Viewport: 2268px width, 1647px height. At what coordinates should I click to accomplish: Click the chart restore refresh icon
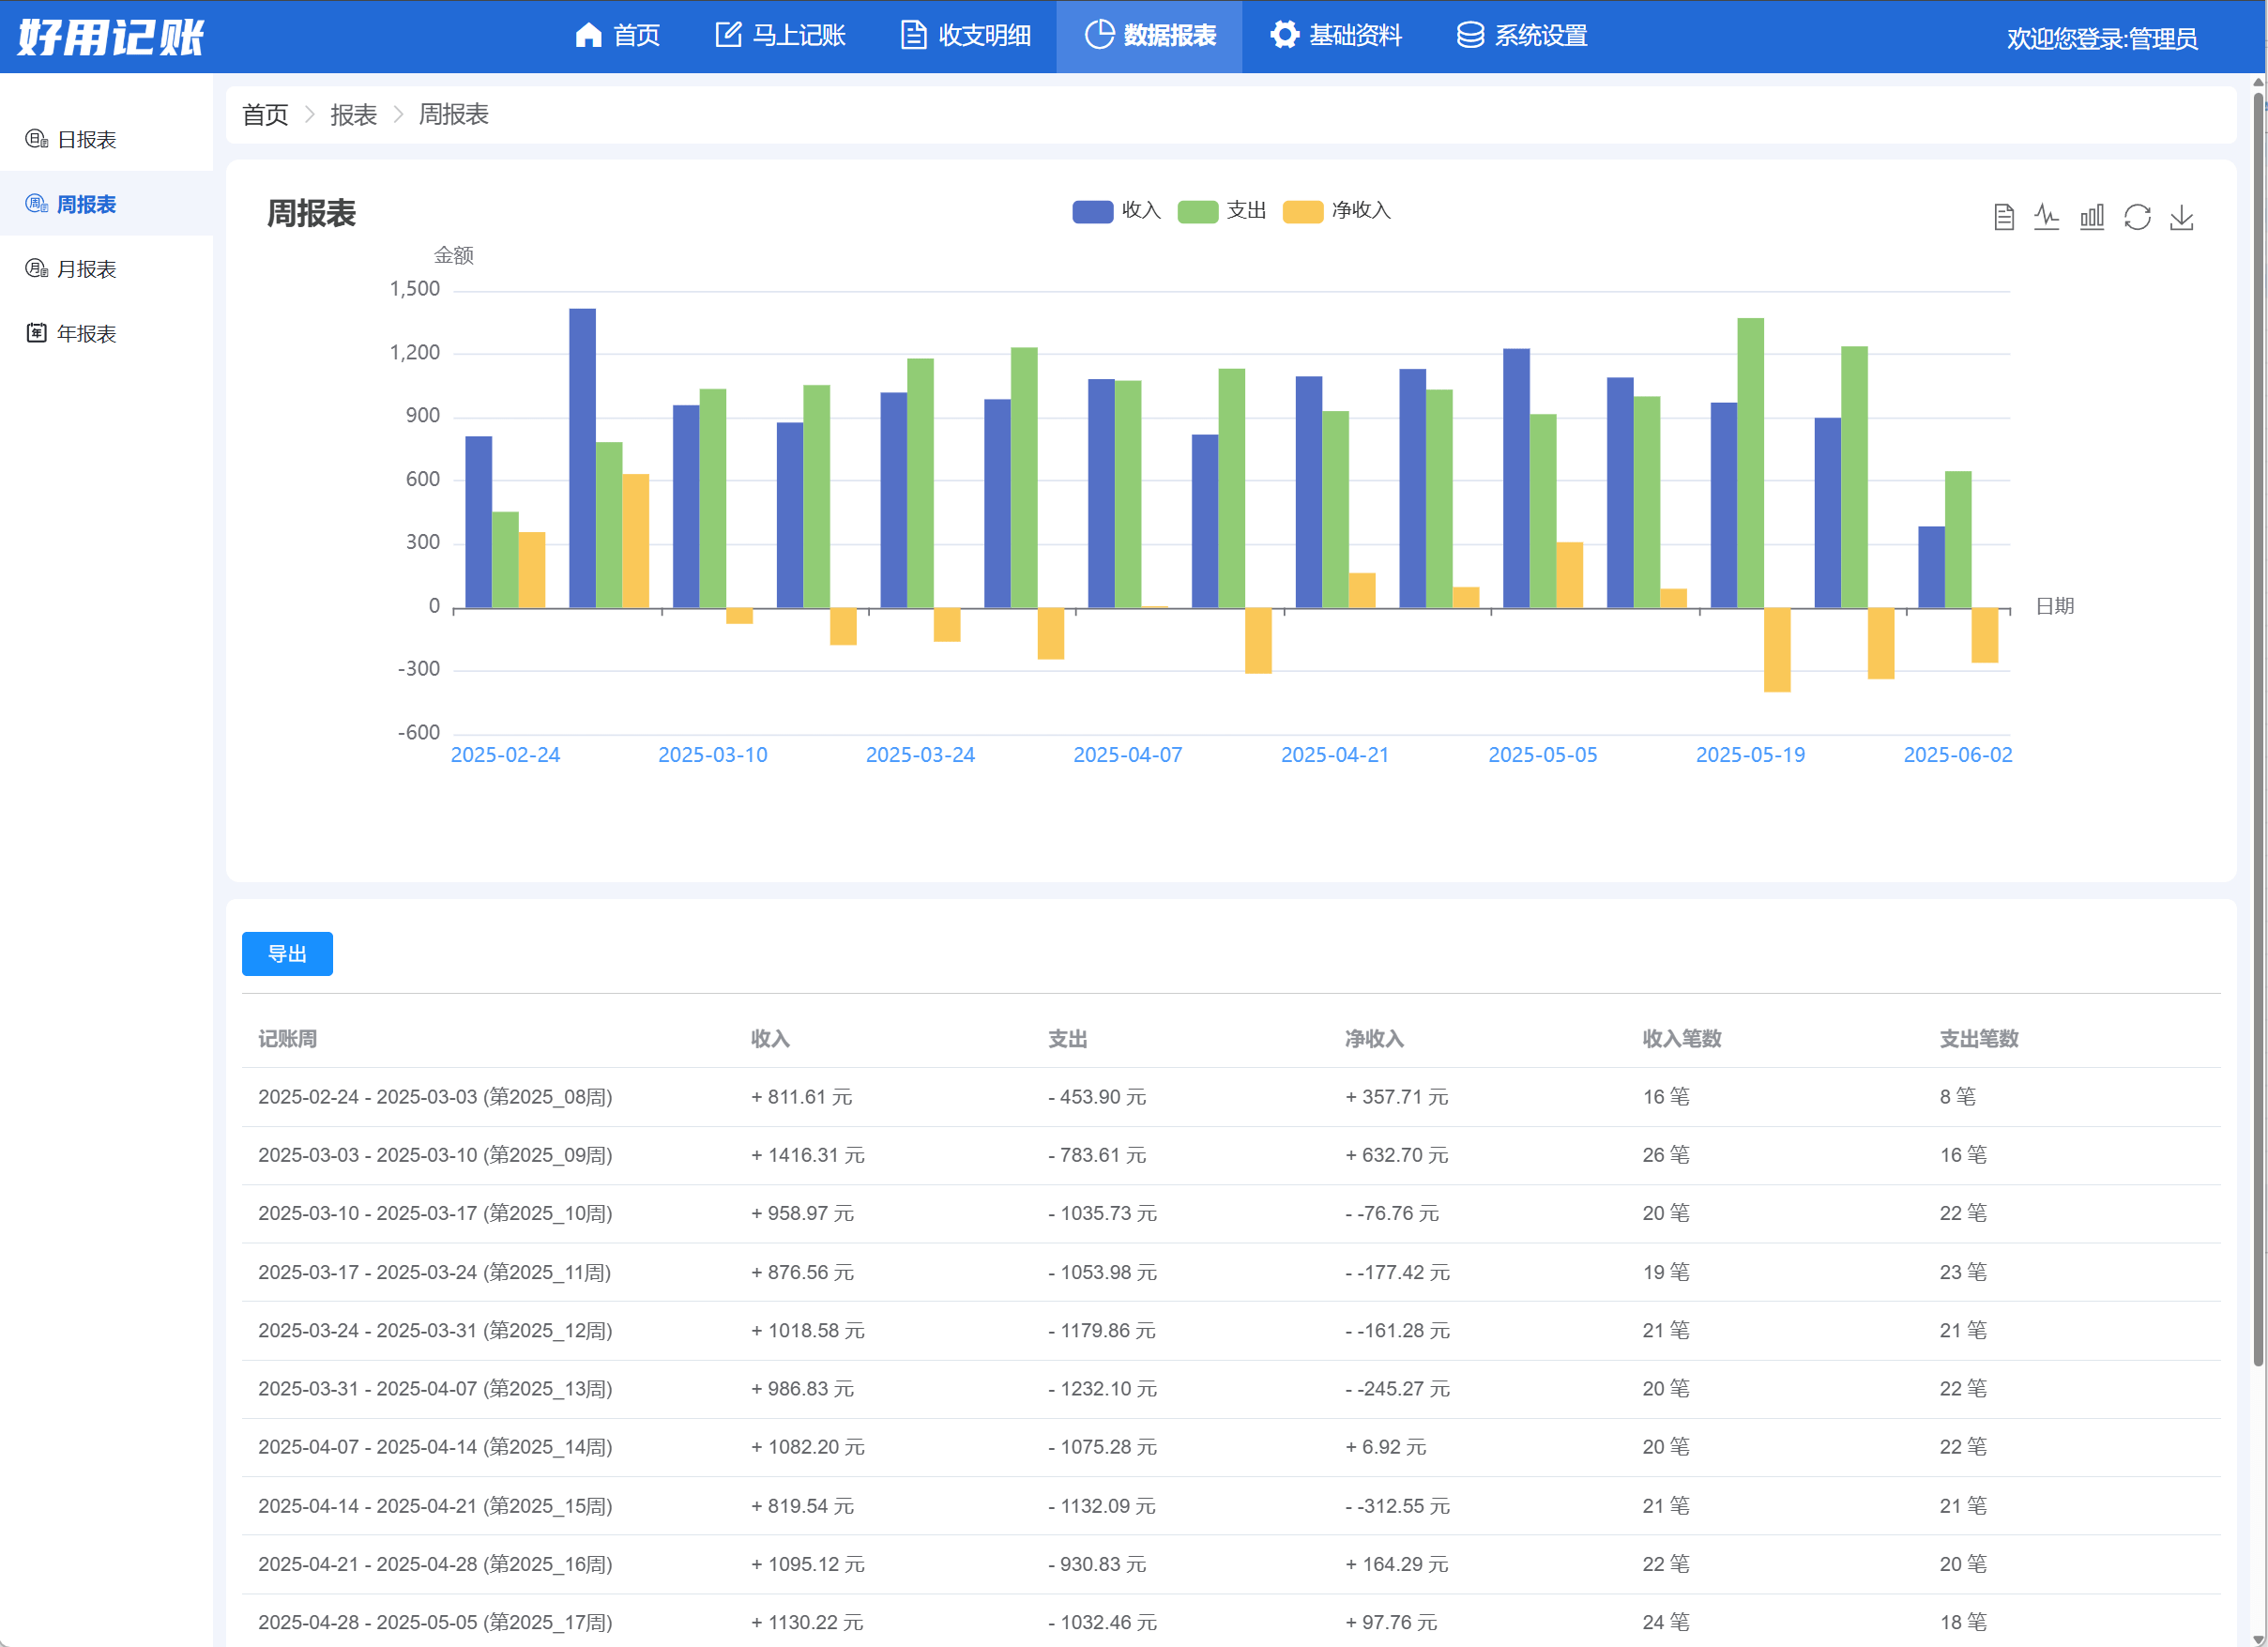click(2137, 217)
